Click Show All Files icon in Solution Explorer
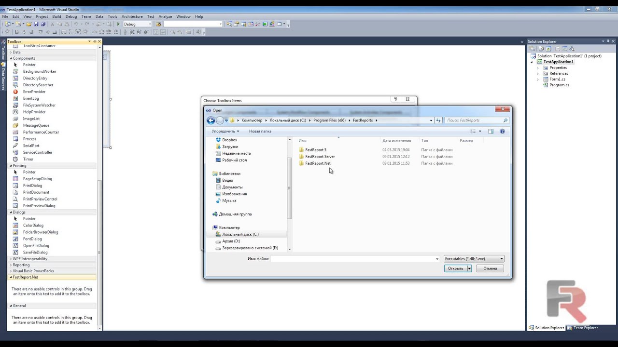618x347 pixels. point(541,49)
